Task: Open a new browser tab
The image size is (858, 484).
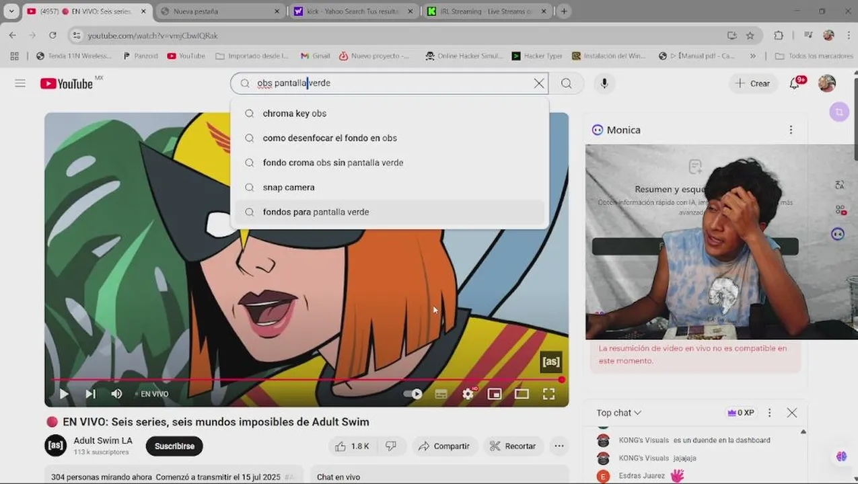Action: click(x=564, y=11)
